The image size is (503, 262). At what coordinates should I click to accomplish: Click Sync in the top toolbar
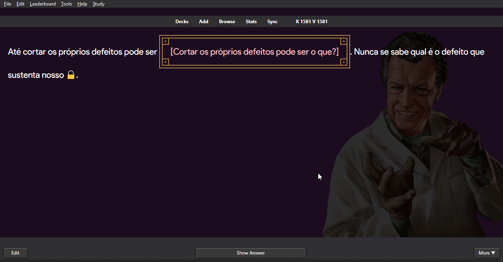[272, 22]
